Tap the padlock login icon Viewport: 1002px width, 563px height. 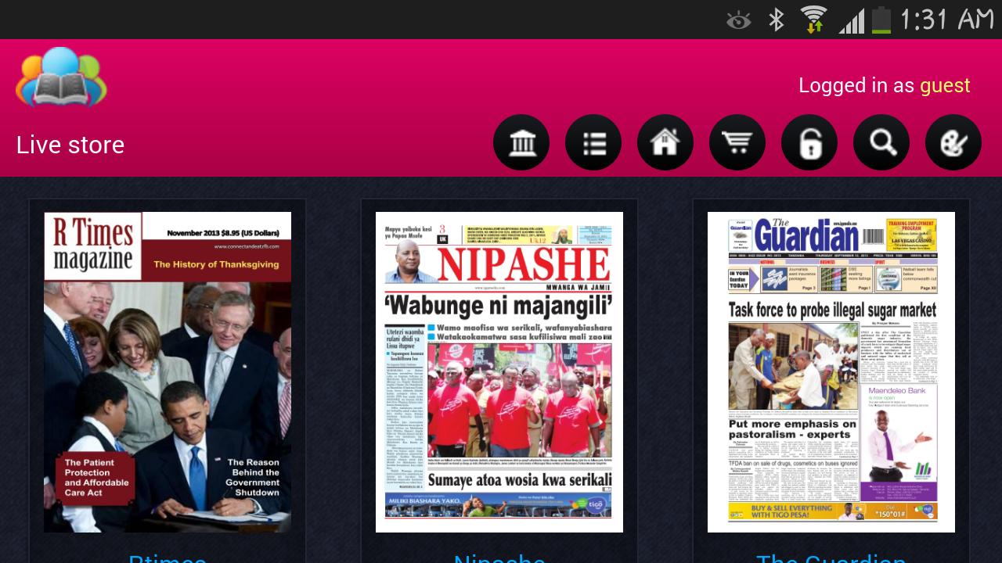tap(809, 142)
